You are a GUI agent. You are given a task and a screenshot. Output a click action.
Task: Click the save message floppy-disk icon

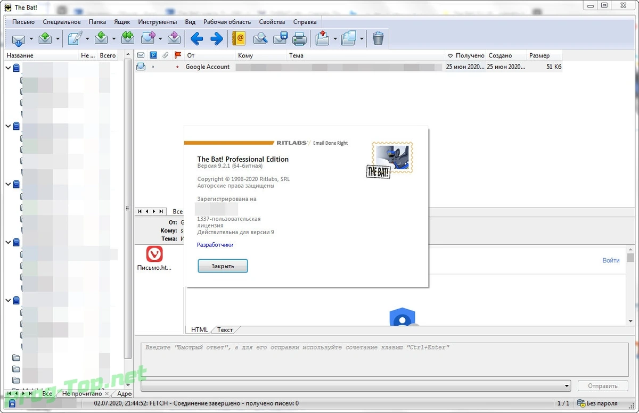pyautogui.click(x=280, y=39)
